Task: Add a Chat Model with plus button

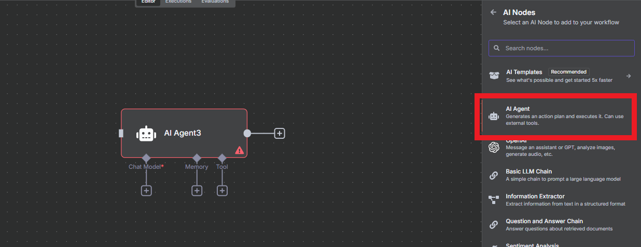Action: (146, 191)
